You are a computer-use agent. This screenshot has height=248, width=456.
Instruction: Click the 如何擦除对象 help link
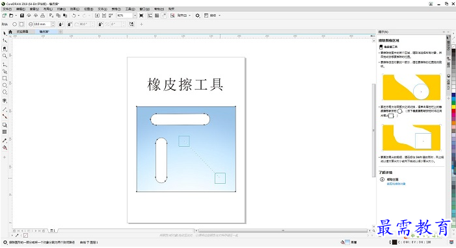pyautogui.click(x=396, y=184)
